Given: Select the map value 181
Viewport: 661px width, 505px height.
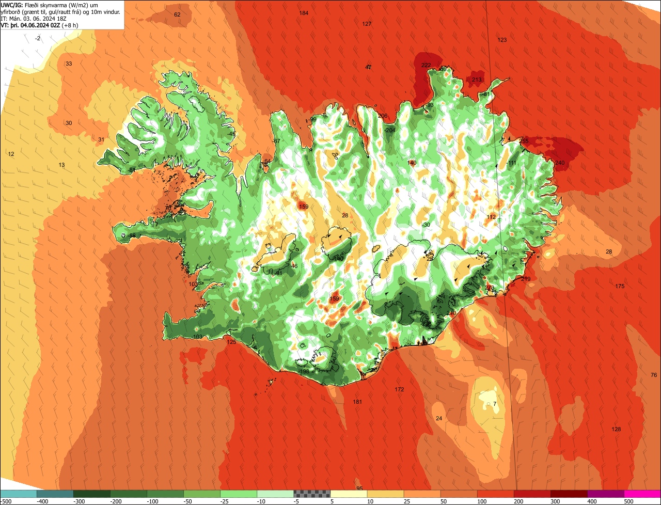Looking at the screenshot, I should click(357, 402).
